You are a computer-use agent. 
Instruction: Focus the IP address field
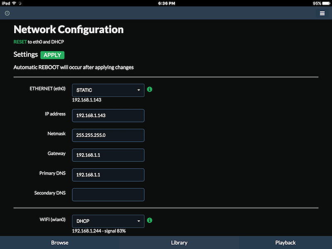108,115
